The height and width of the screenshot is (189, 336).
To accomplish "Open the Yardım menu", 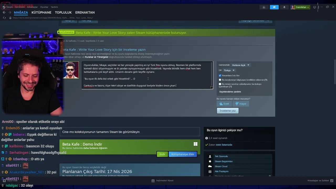I will point(54,7).
